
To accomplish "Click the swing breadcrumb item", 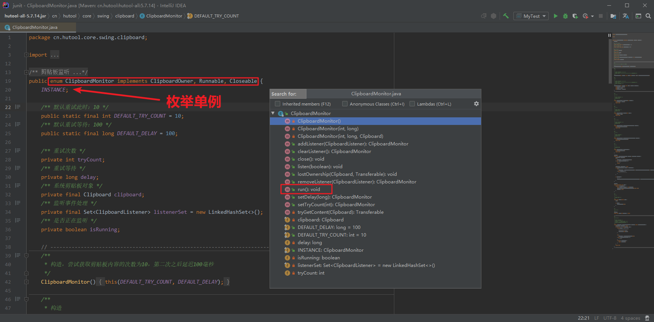I will (x=103, y=16).
